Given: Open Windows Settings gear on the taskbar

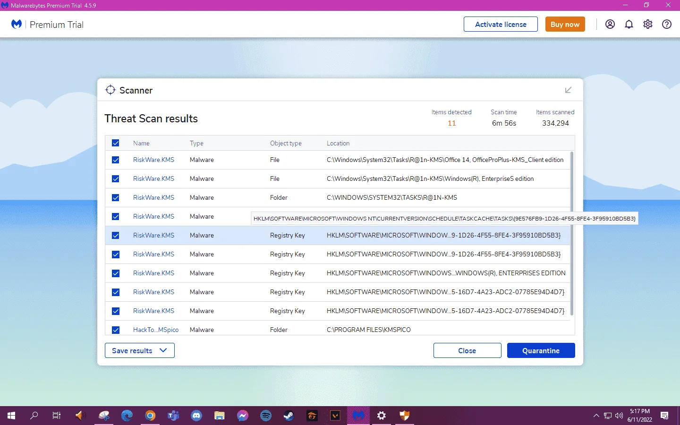Looking at the screenshot, I should click(x=382, y=416).
